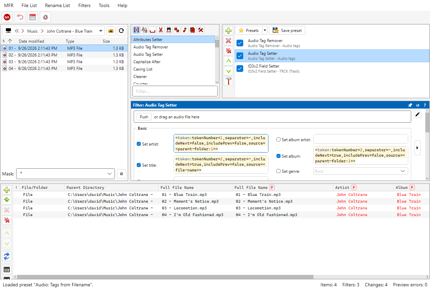The height and width of the screenshot is (289, 430).
Task: Select the crossed tools filter category icon
Action: 201,30
